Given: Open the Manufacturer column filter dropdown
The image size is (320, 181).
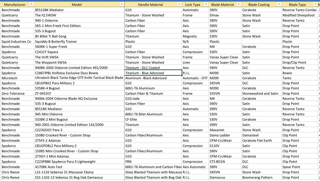Looking at the screenshot, I should click(x=31, y=4).
